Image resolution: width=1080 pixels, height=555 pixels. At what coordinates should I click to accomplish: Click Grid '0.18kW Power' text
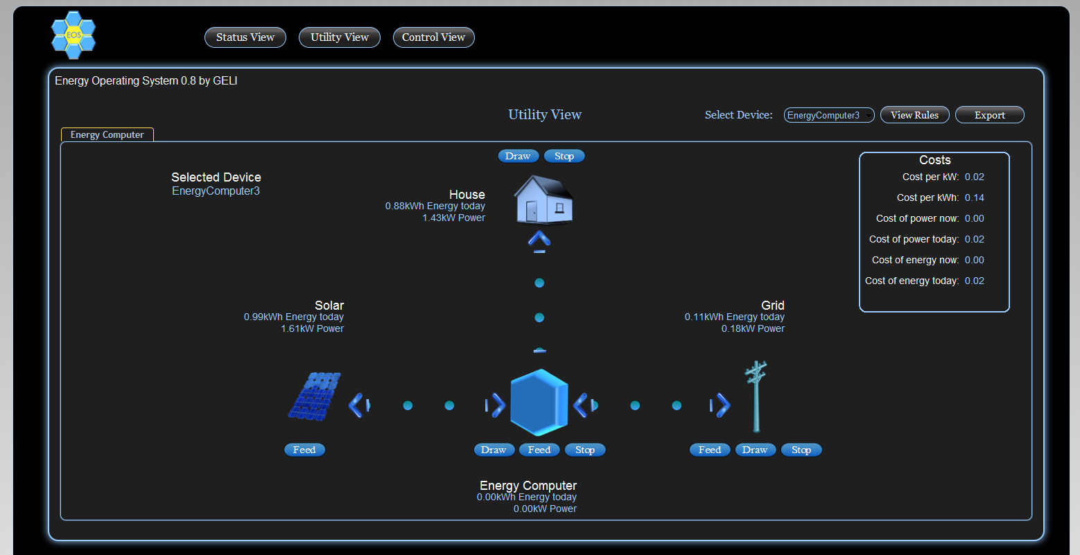[x=753, y=328]
